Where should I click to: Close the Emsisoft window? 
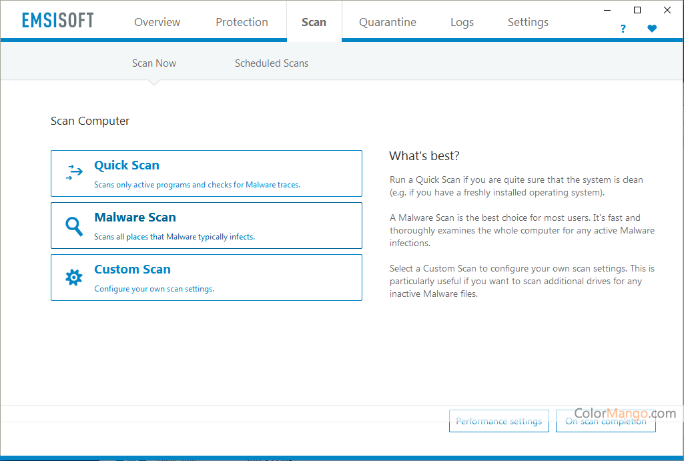(667, 10)
